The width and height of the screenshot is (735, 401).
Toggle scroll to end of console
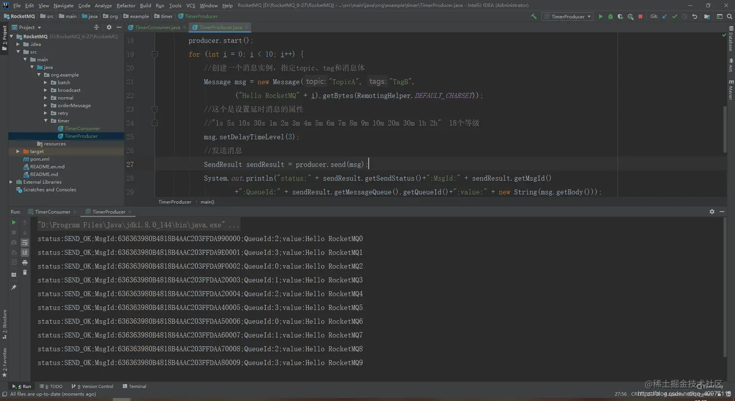pyautogui.click(x=25, y=252)
